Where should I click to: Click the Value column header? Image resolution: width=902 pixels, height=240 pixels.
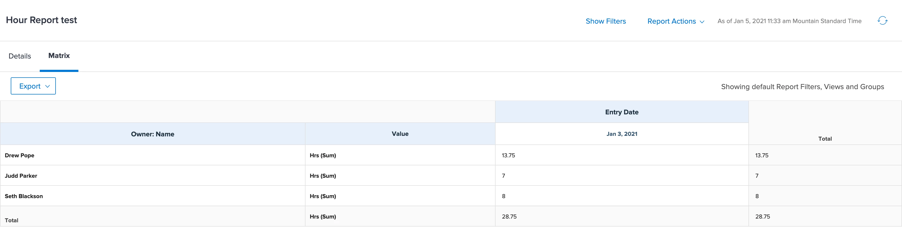[400, 134]
